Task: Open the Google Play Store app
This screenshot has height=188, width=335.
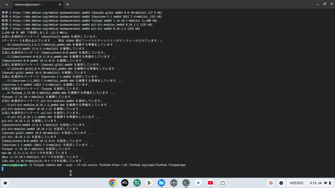Action: 149,183
